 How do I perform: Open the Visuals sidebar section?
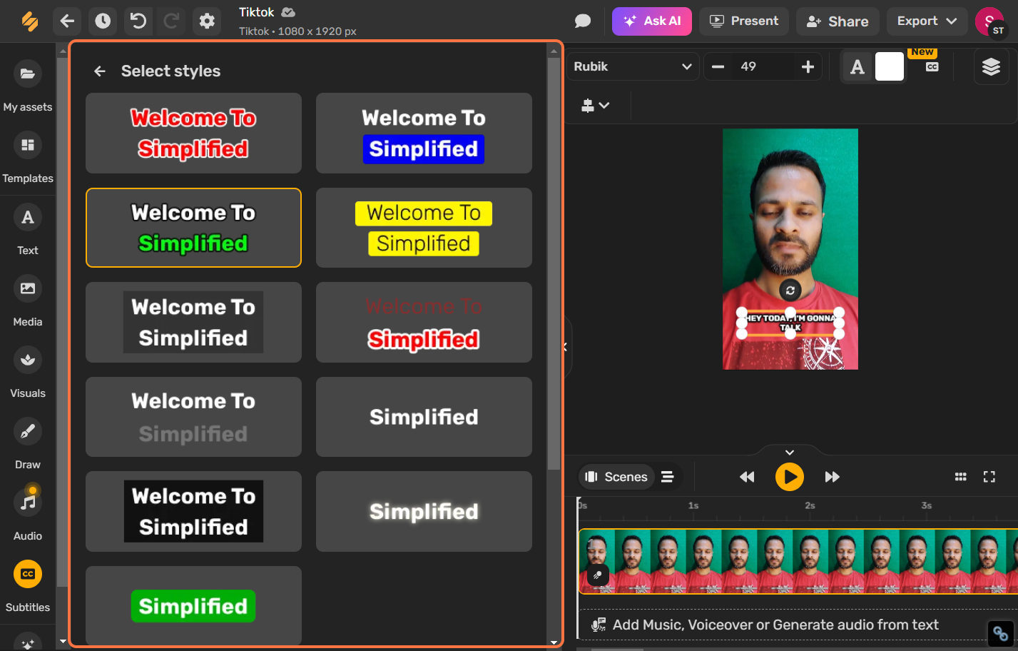coord(28,371)
